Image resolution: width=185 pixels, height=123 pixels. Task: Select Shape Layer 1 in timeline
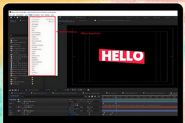tap(30, 111)
